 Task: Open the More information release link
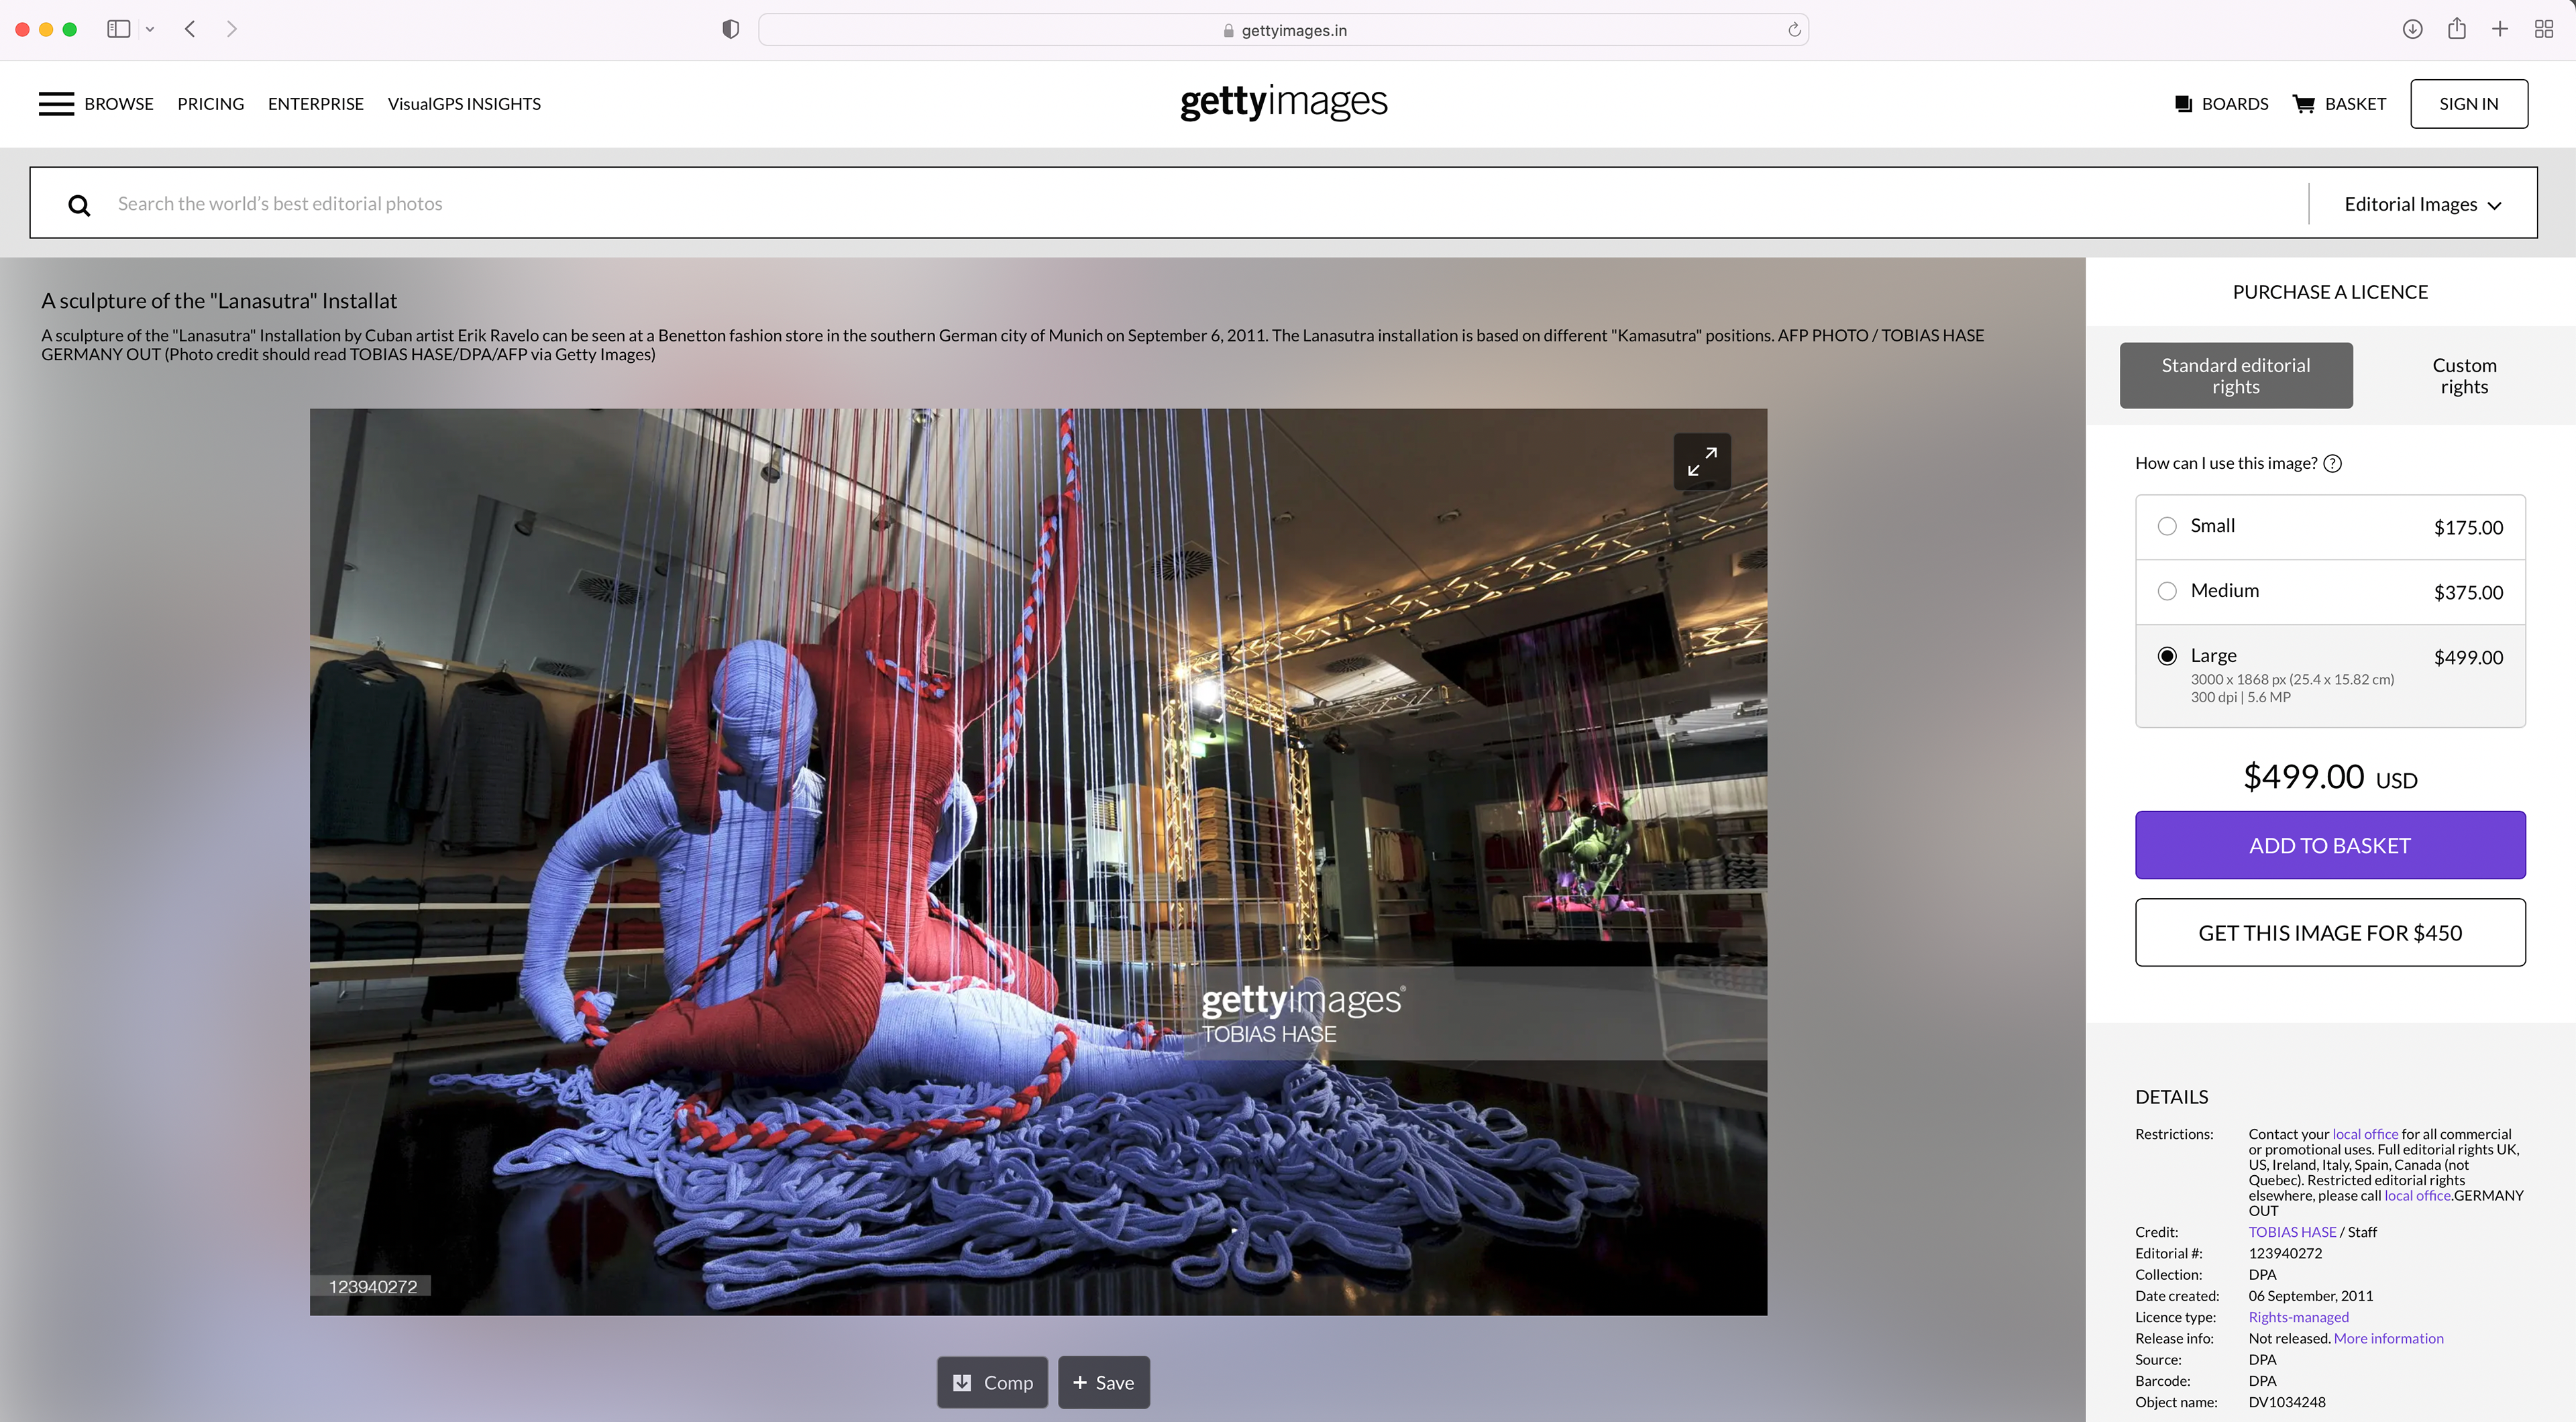[x=2388, y=1338]
